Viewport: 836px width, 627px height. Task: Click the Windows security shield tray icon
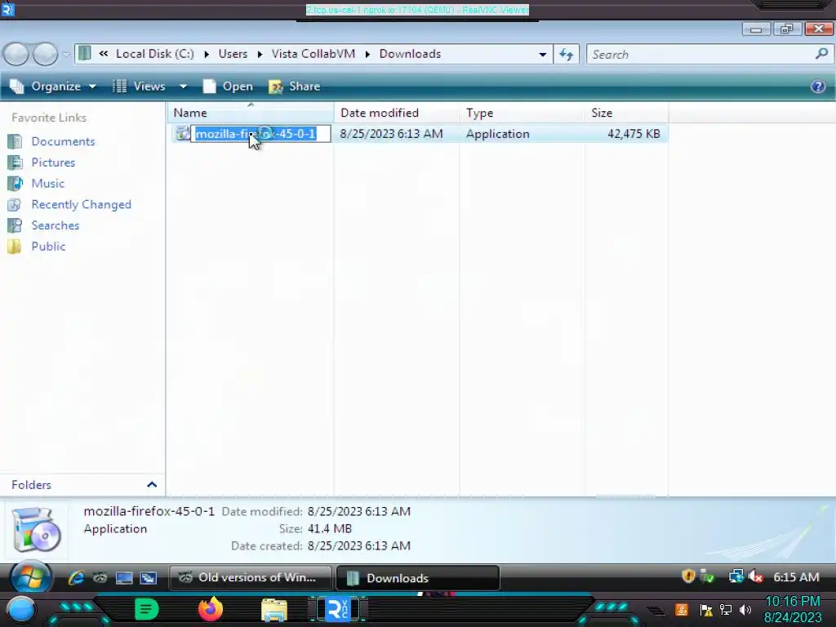pyautogui.click(x=688, y=576)
